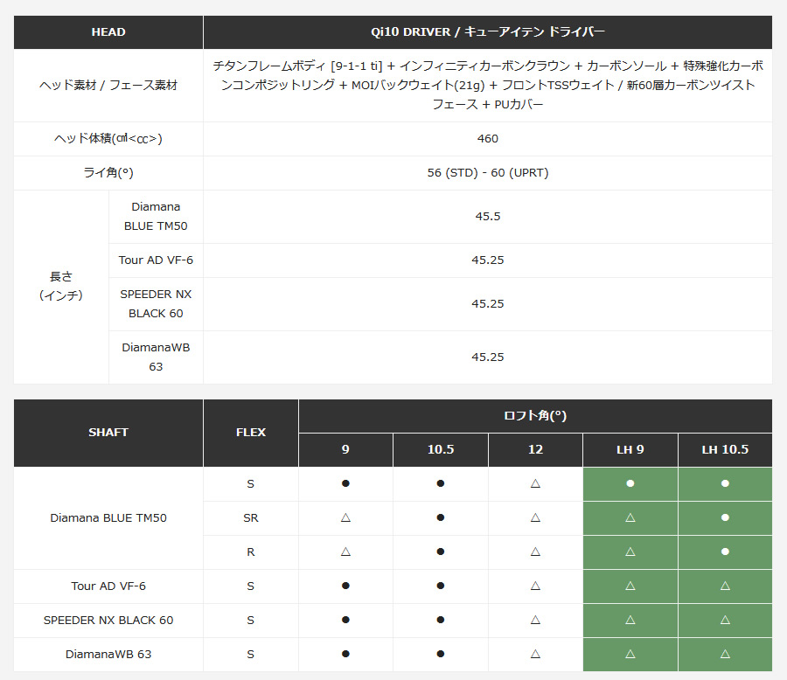The height and width of the screenshot is (680, 787).
Task: Click the ライ角(°) row label
Action: coord(108,173)
